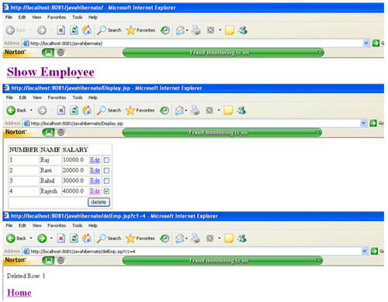
Task: Open address dropdown in delEmp.jsp window
Action: (365, 251)
